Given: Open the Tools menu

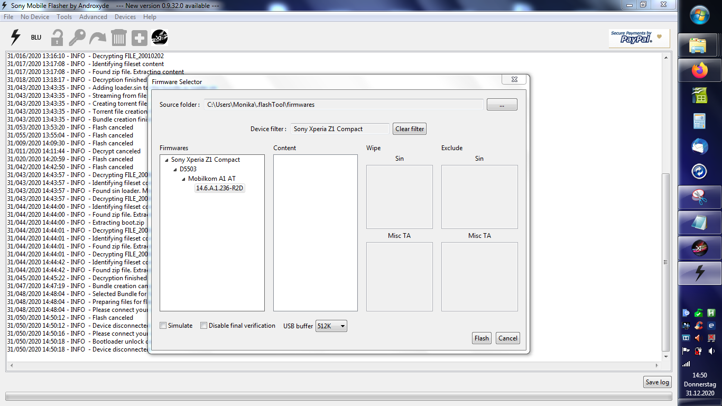Looking at the screenshot, I should point(64,17).
